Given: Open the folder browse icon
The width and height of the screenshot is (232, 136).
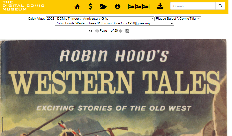Looking at the screenshot, I should click(103, 6).
